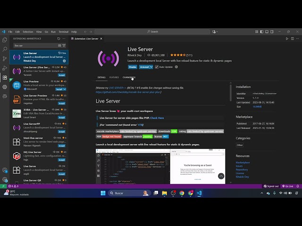Click the title bar Search command box
This screenshot has width=302, height=226.
point(152,32)
